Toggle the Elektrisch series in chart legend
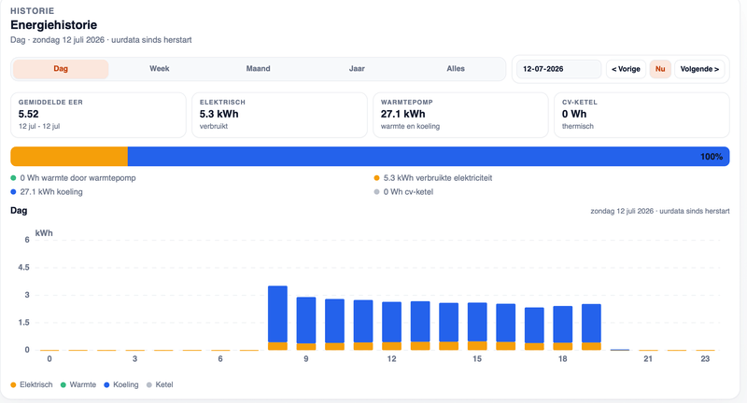Viewport: 747px width, 403px height. pos(32,384)
